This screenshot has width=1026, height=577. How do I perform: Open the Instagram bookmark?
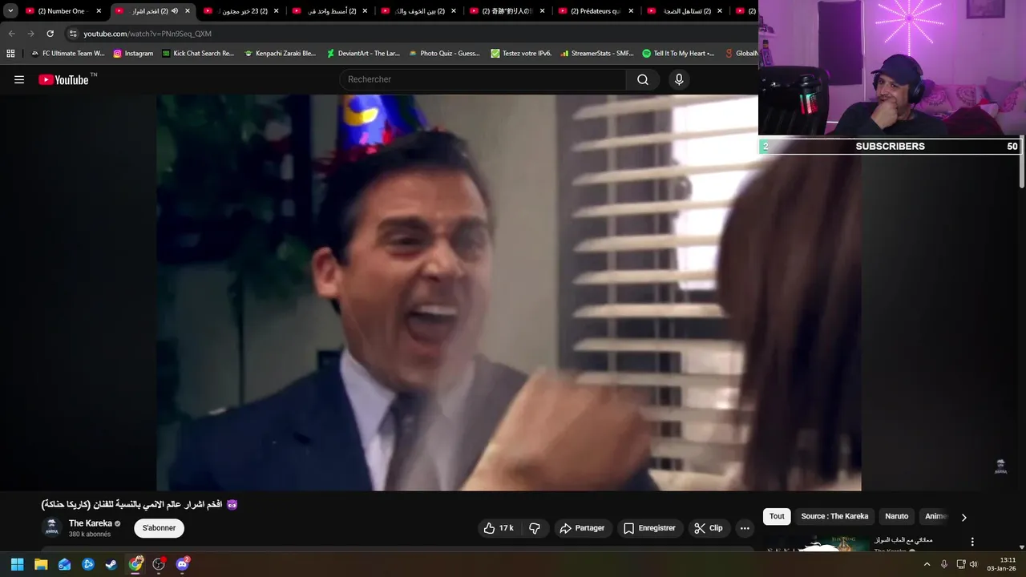133,54
